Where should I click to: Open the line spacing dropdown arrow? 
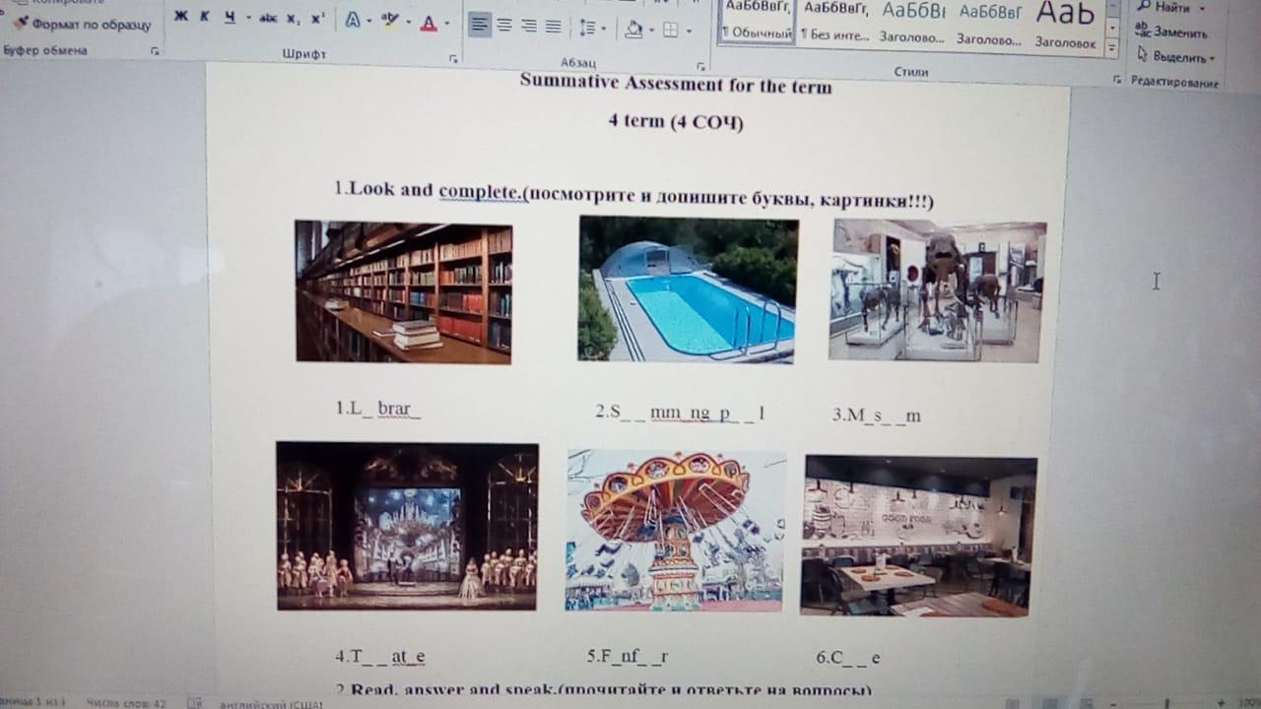pos(604,30)
